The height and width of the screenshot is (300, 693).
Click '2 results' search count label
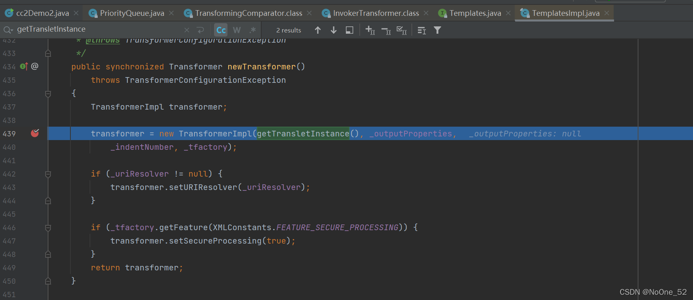(289, 30)
